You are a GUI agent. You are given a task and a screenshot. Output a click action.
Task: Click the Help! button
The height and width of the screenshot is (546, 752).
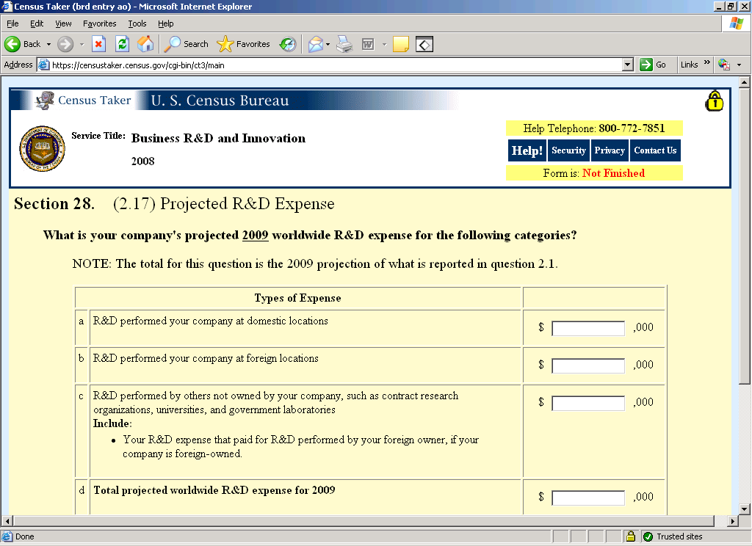(527, 150)
